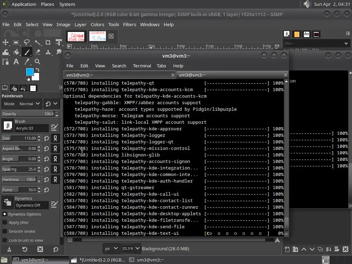Open *[Untitled]-2.0 GIMP taskbar button
This screenshot has height=264, width=352.
tap(98, 260)
